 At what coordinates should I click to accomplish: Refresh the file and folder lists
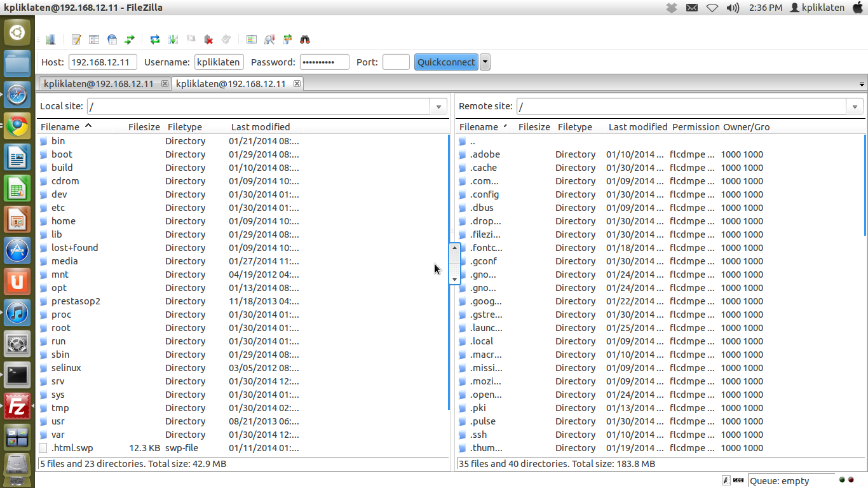(x=155, y=39)
